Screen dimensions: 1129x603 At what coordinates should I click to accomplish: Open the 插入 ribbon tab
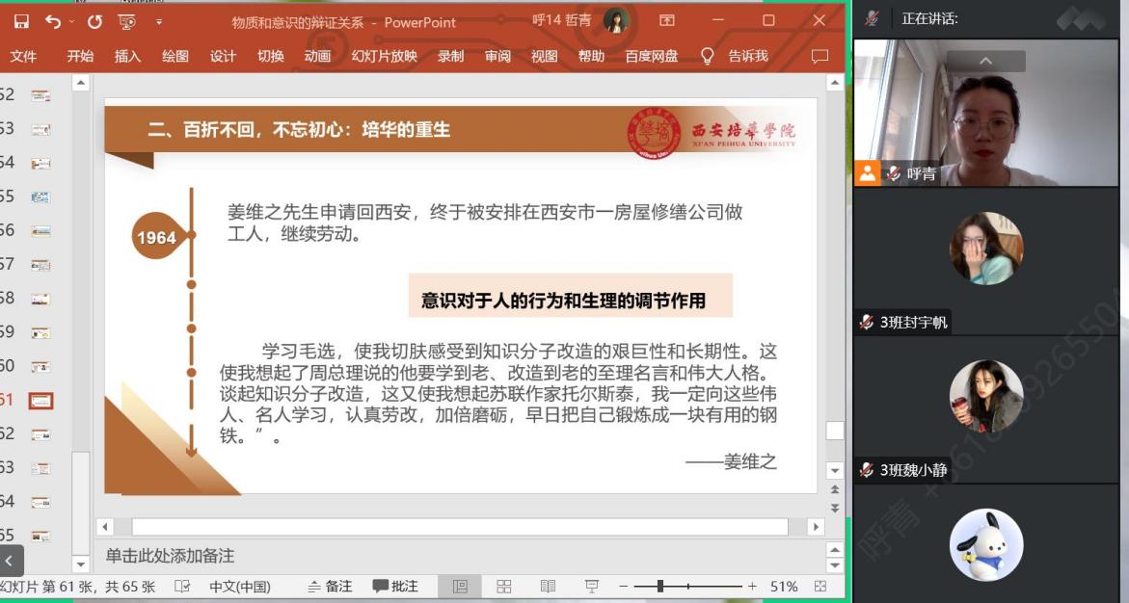pos(127,57)
